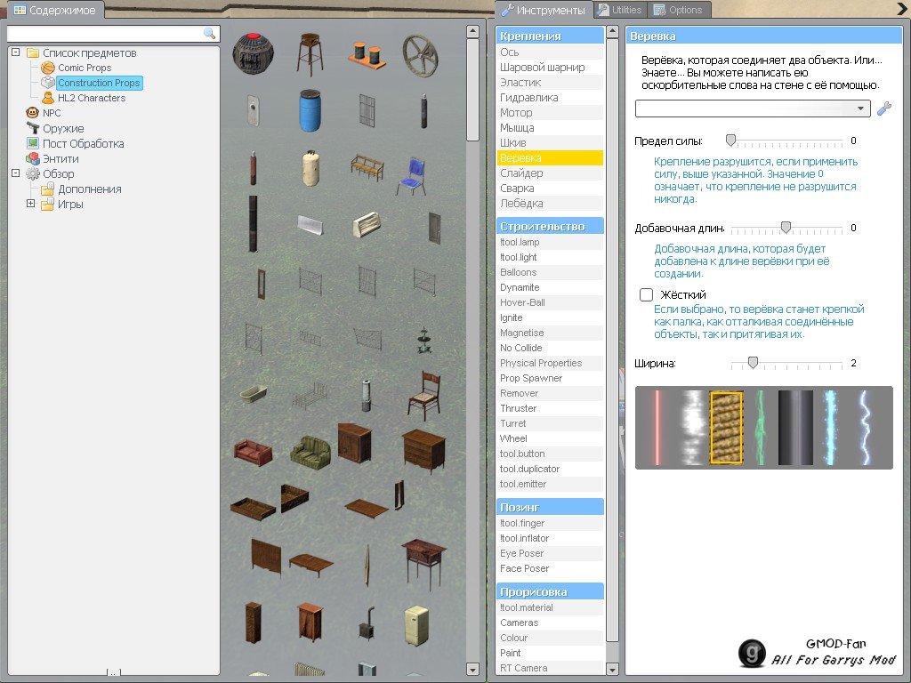911x683 pixels.
Task: Spawn the white propane tank prop
Action: 310,168
